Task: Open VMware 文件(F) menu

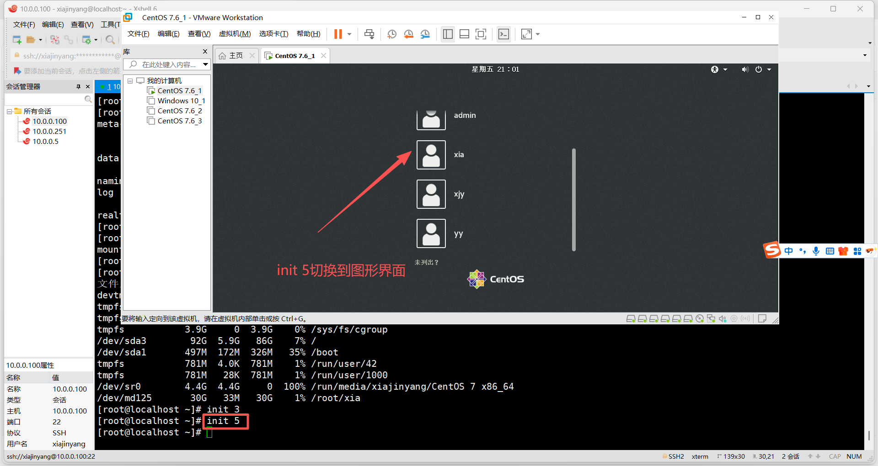Action: 138,34
